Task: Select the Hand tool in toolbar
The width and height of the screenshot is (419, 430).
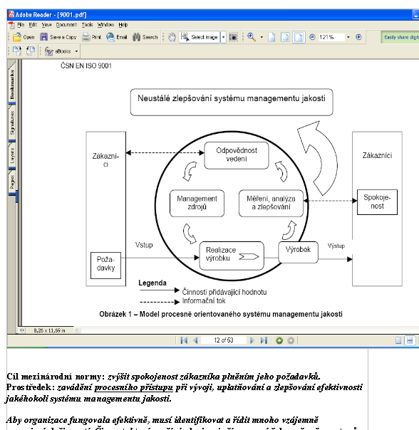Action: (x=172, y=37)
